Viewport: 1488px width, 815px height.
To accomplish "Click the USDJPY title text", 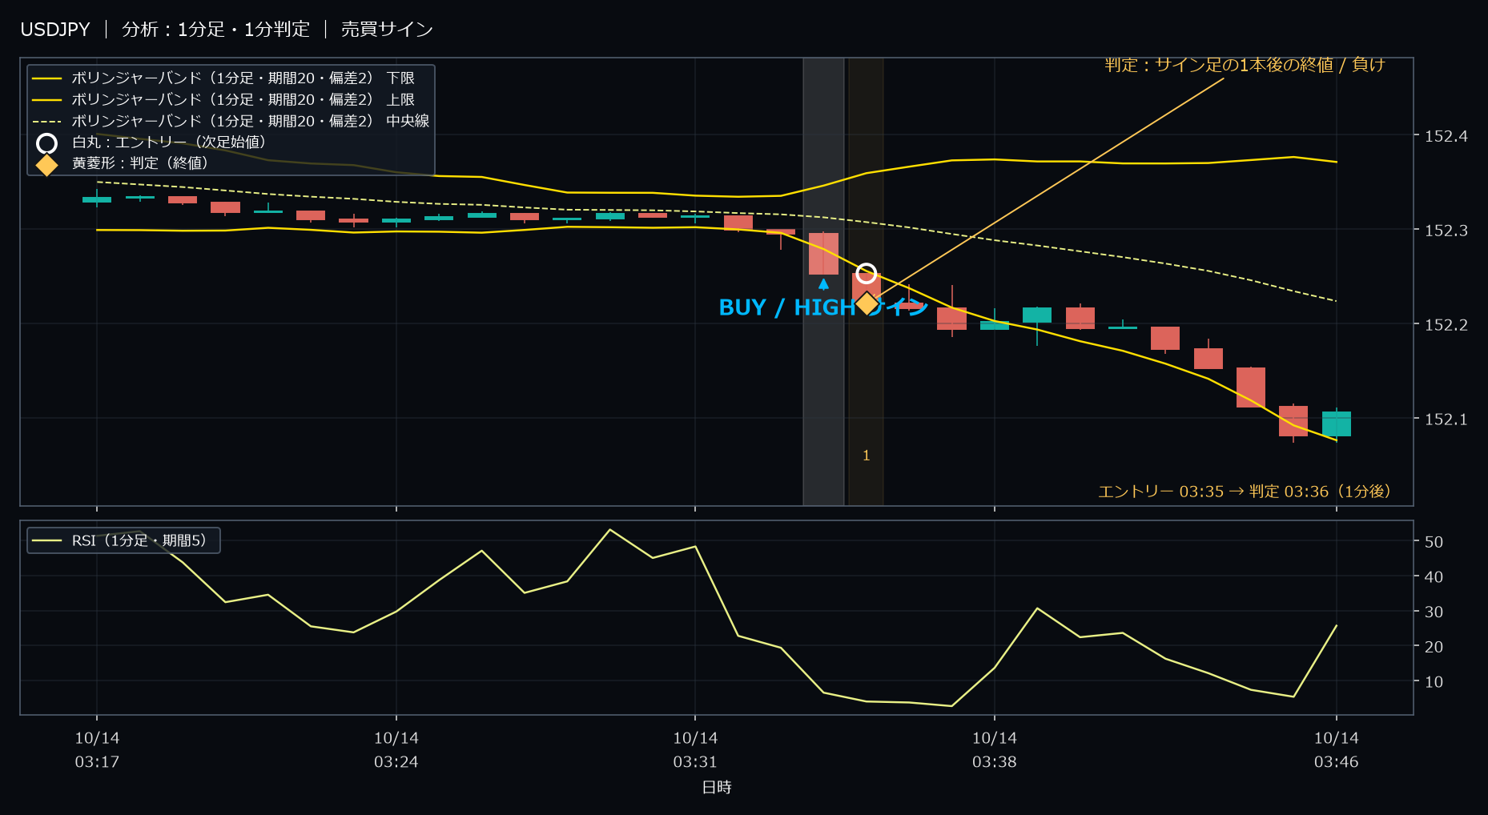I will coord(55,30).
